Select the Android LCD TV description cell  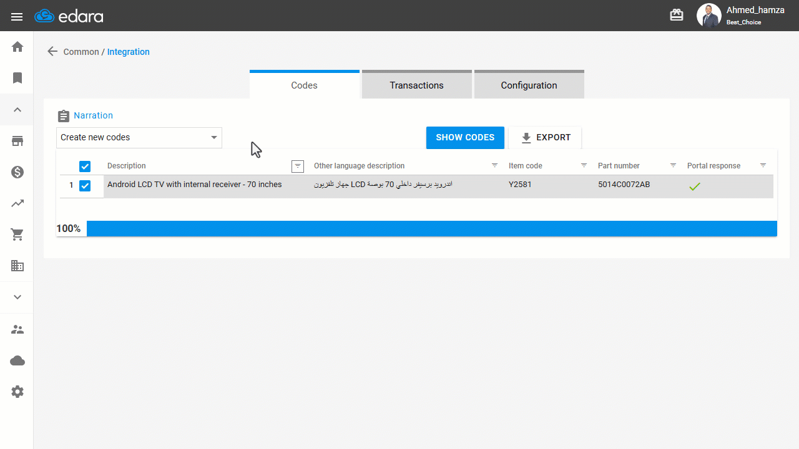pyautogui.click(x=207, y=186)
